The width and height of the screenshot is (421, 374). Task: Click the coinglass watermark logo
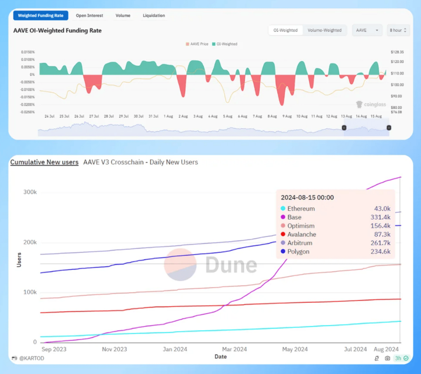pyautogui.click(x=371, y=105)
